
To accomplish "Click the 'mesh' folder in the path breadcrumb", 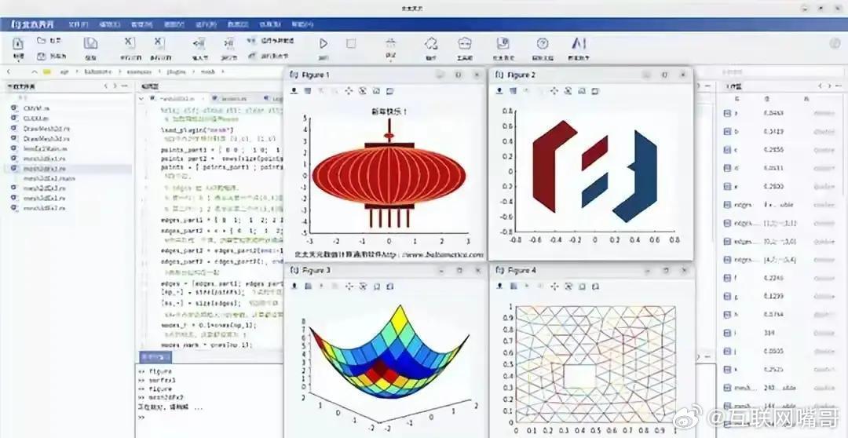I will 208,71.
